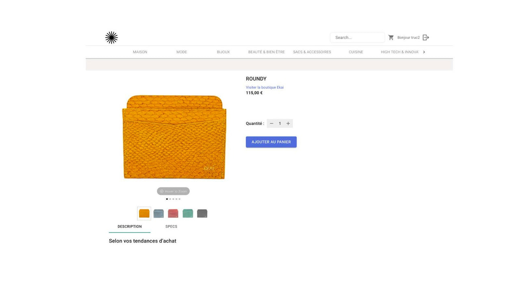Open the SACS & ACCESSOIRES category
Viewport: 520px width, 292px height.
click(x=312, y=52)
